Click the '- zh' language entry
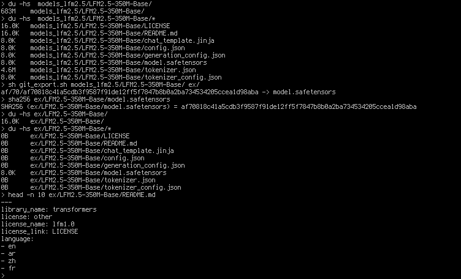This screenshot has height=279, width=461. tap(8, 261)
